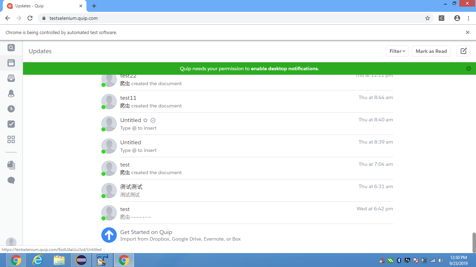This screenshot has width=476, height=267.
Task: Open the Chrome profile account icon
Action: click(457, 18)
